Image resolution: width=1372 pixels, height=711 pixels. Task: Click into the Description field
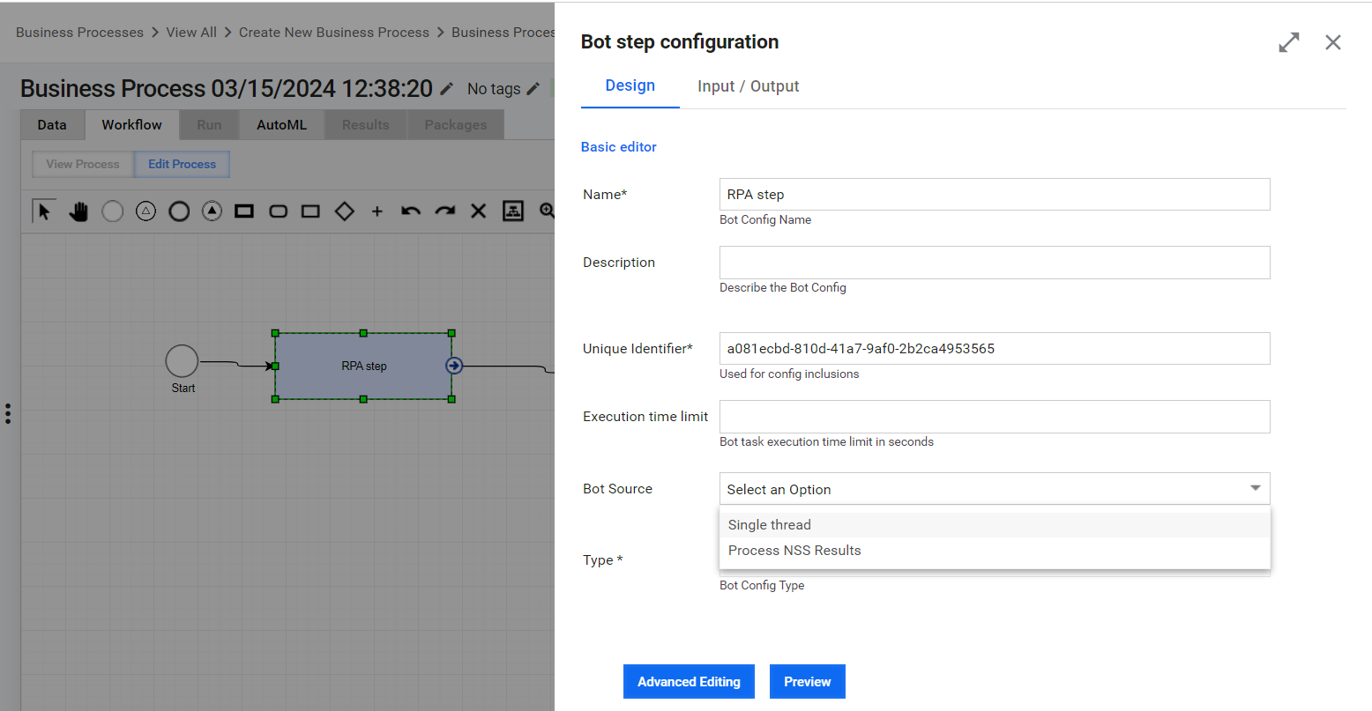(995, 263)
